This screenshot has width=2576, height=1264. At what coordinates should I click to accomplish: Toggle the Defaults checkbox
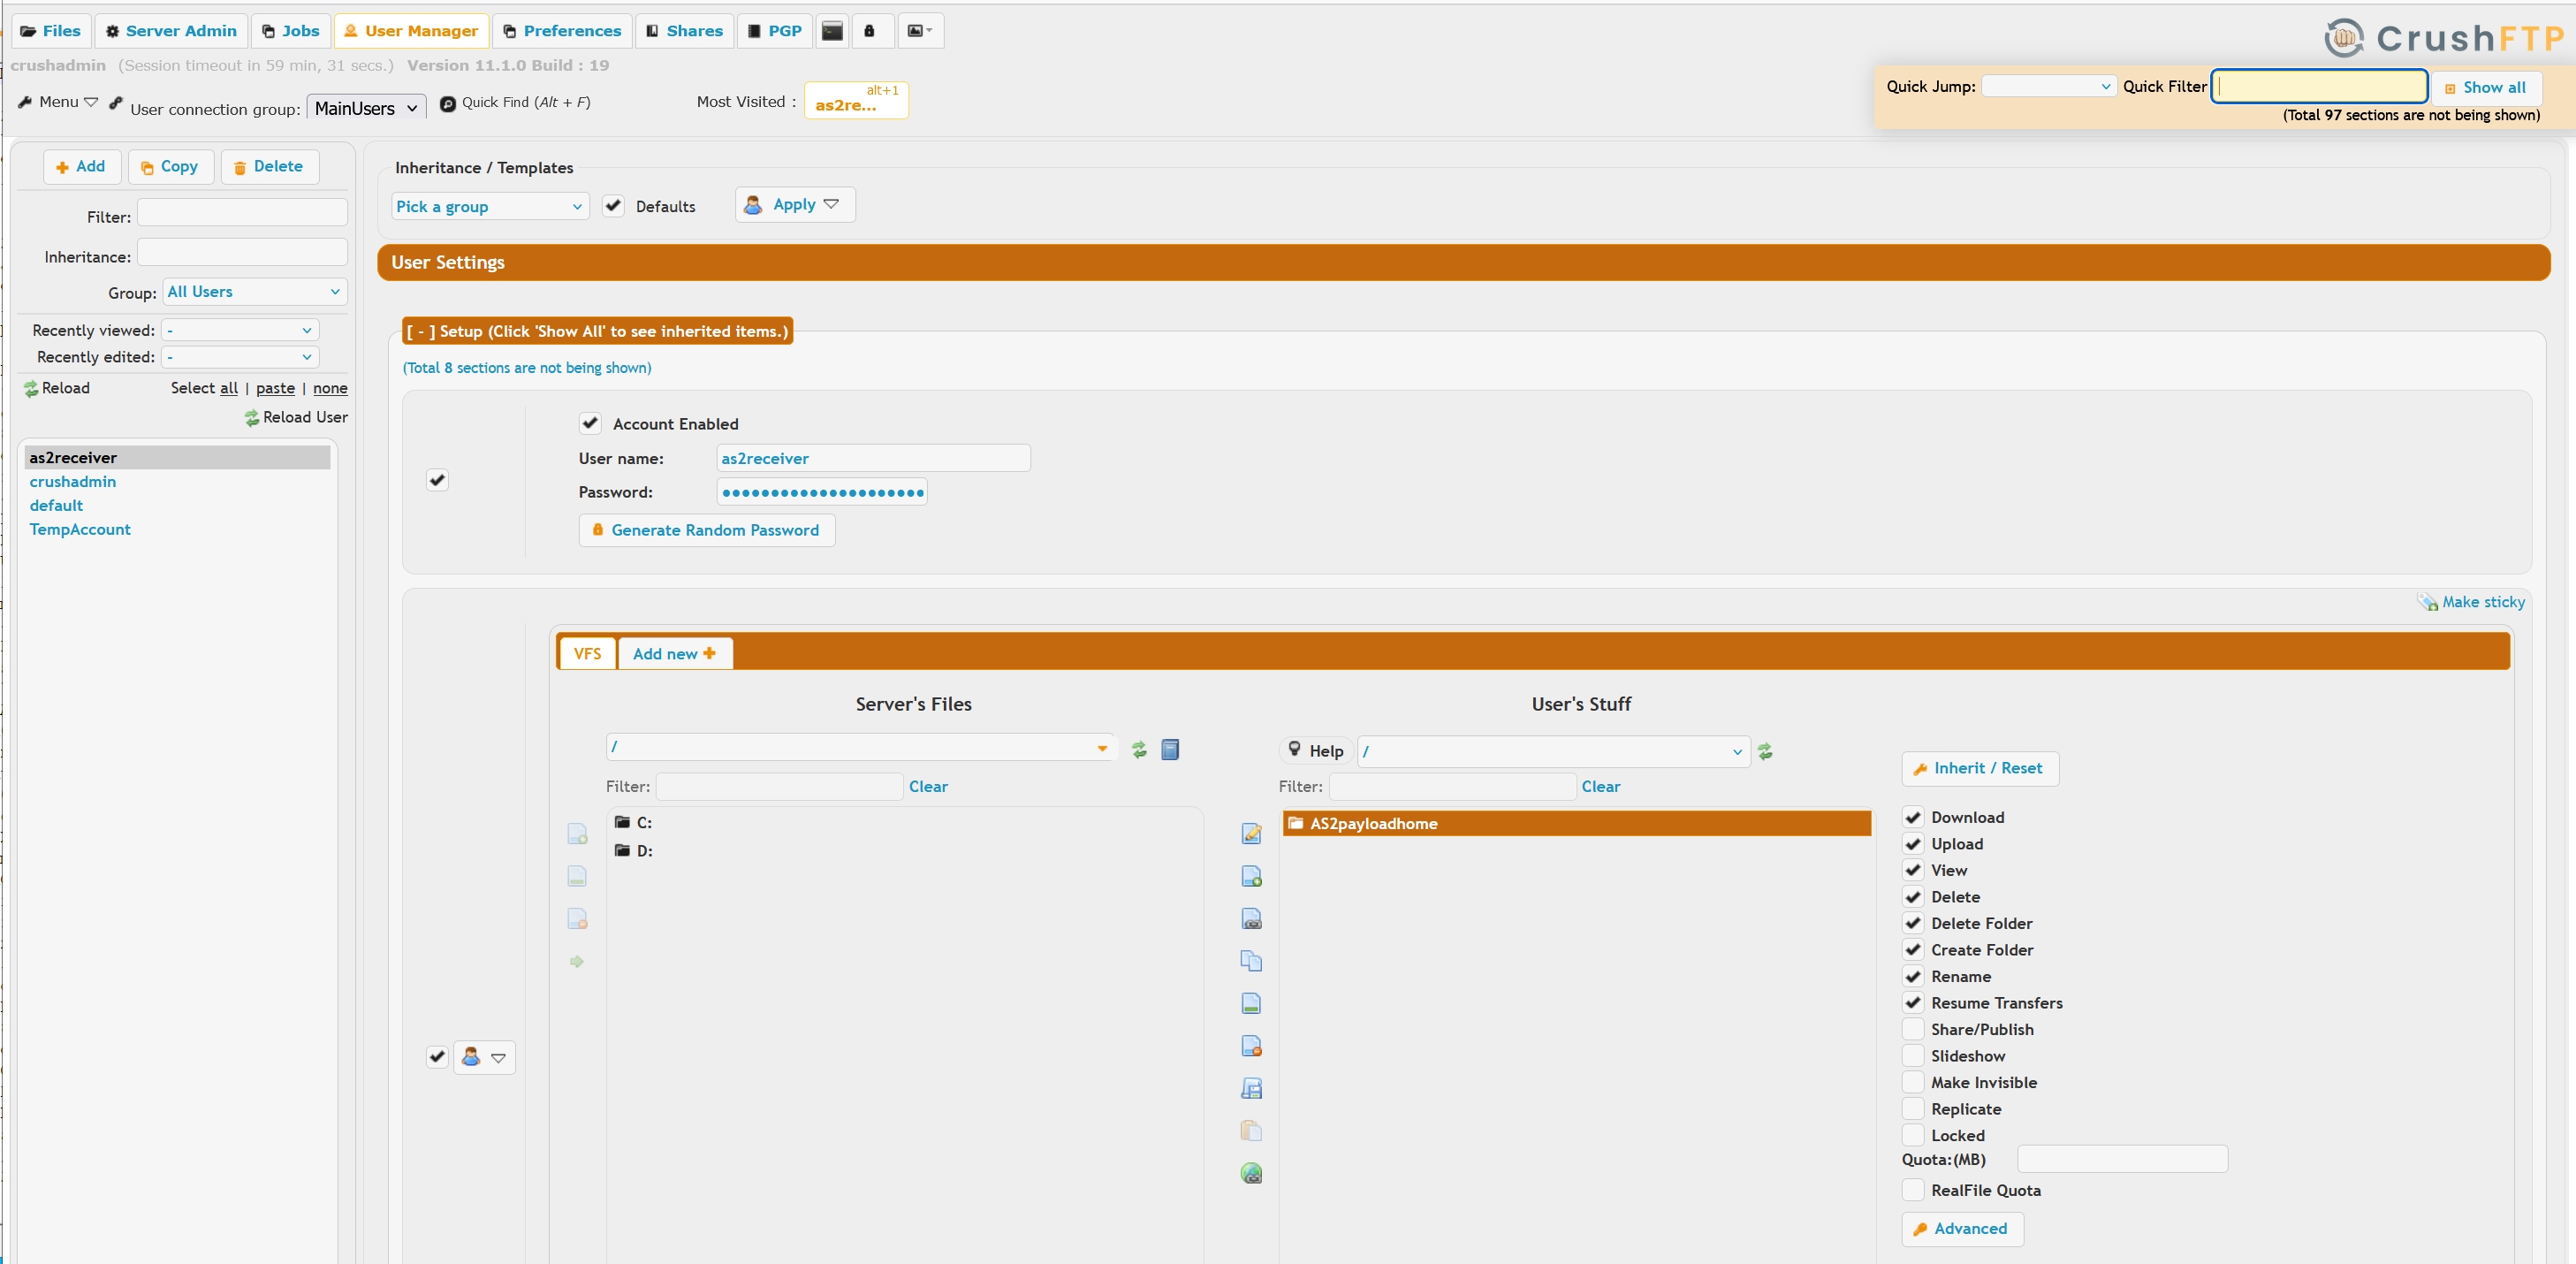[614, 206]
